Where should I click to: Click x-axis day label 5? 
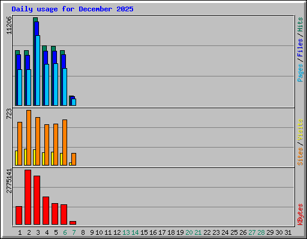56,232
